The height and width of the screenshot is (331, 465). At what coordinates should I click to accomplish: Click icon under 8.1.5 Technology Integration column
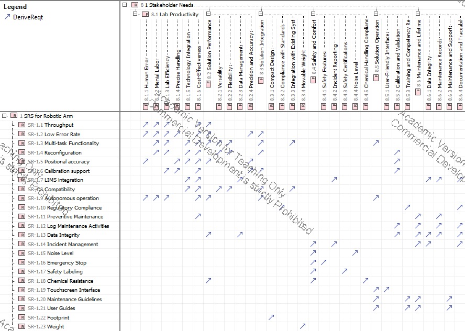(x=187, y=106)
